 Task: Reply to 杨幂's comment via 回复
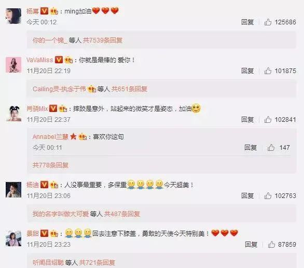click(247, 22)
